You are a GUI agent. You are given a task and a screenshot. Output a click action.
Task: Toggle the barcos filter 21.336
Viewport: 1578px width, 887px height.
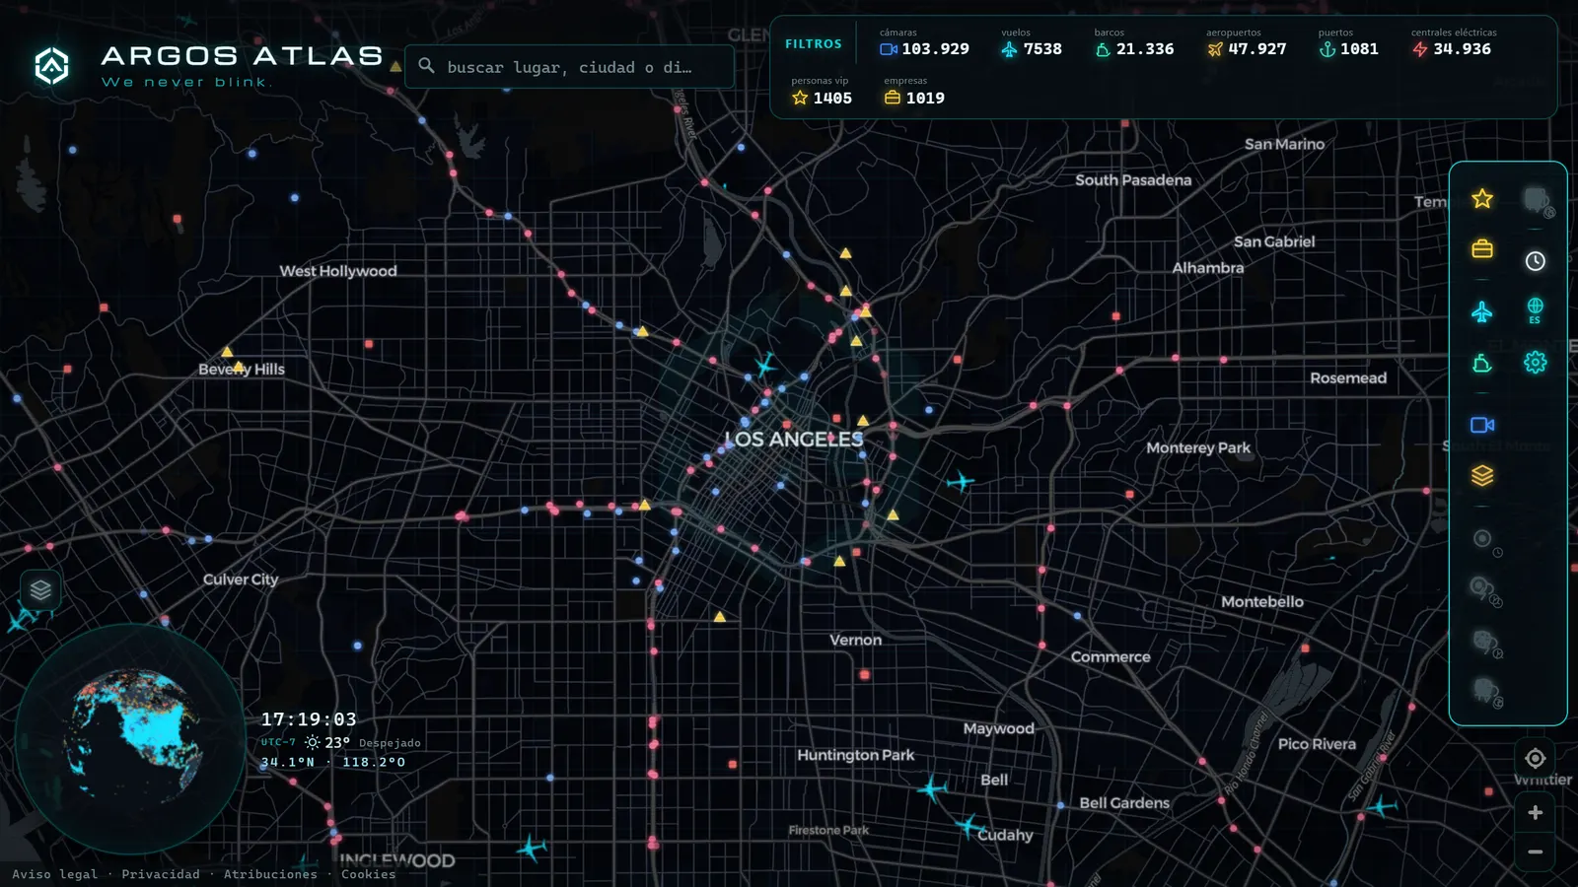[x=1134, y=42]
